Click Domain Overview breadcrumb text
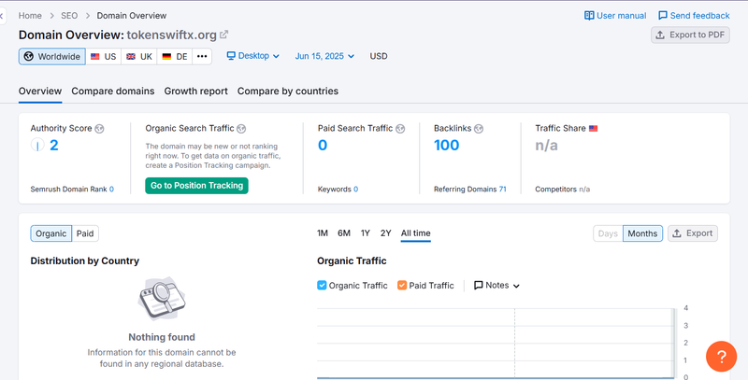Viewport: 748px width, 380px height. point(132,16)
